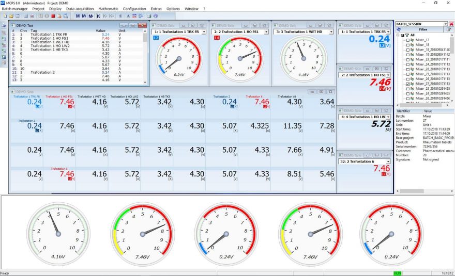Tick the Mixer_18 checkbox
Image resolution: width=455 pixels, height=276 pixels.
click(408, 45)
